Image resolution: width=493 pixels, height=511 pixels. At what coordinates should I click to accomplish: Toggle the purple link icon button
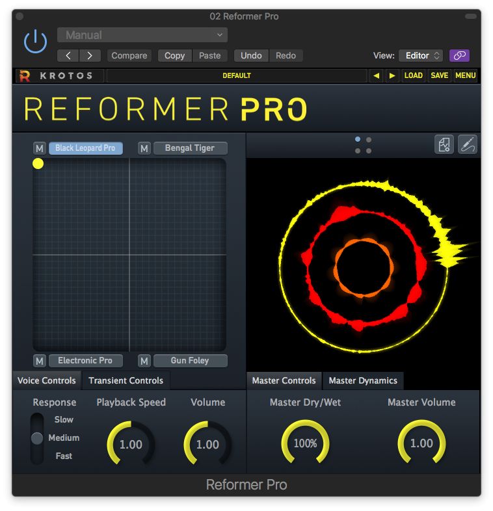(459, 56)
